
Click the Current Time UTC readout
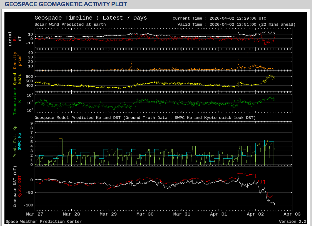(x=219, y=18)
